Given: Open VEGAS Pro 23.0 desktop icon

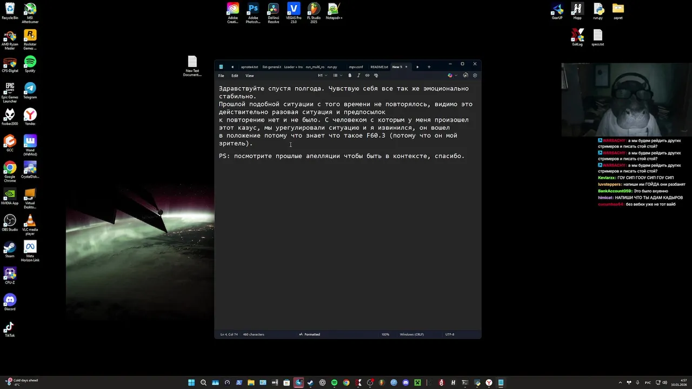Looking at the screenshot, I should tap(294, 14).
